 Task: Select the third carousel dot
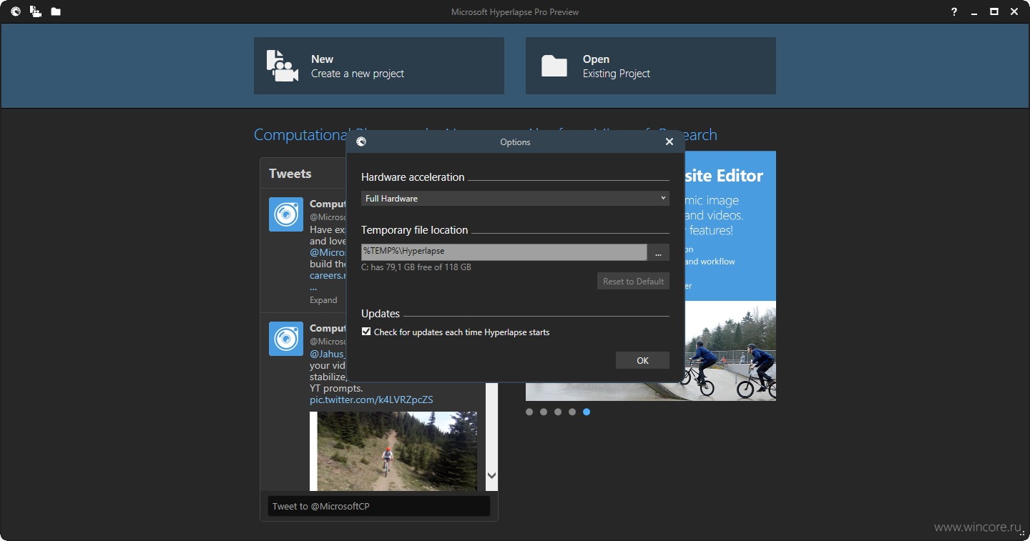(x=558, y=412)
